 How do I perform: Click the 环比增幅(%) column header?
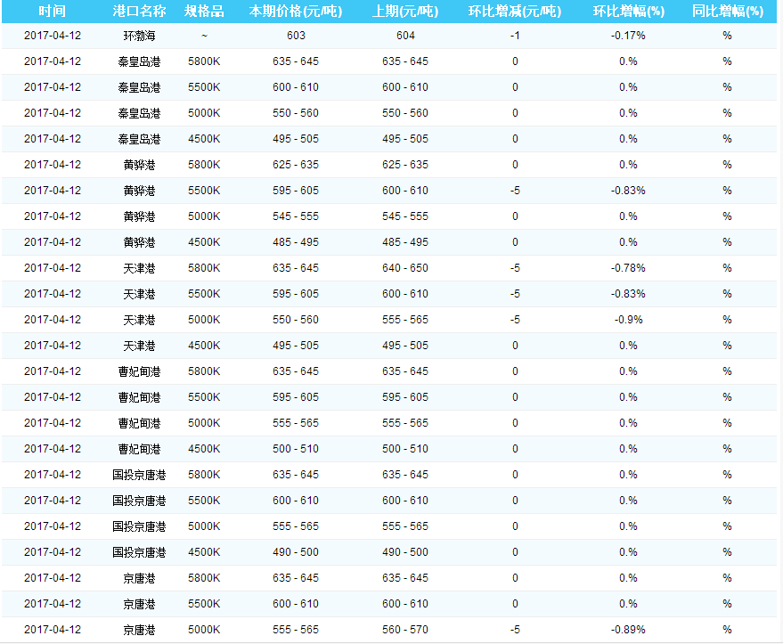(628, 12)
